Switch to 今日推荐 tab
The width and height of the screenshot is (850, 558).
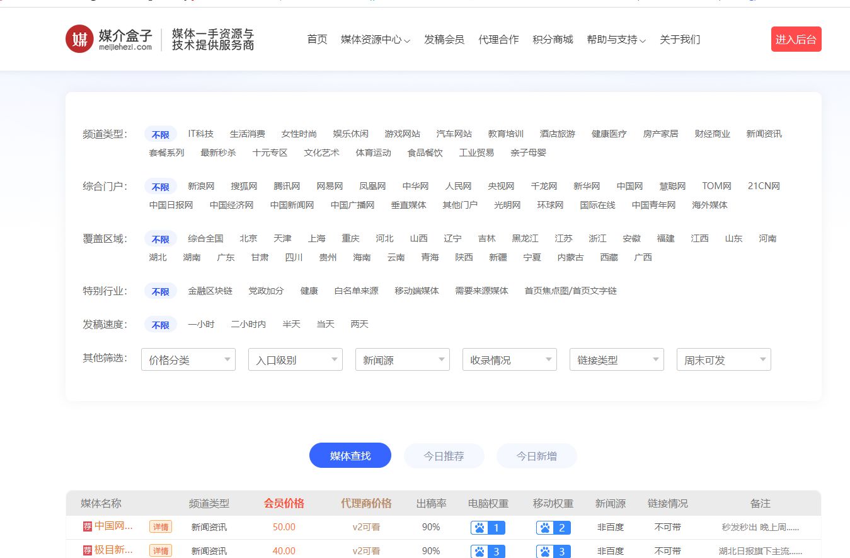coord(444,455)
